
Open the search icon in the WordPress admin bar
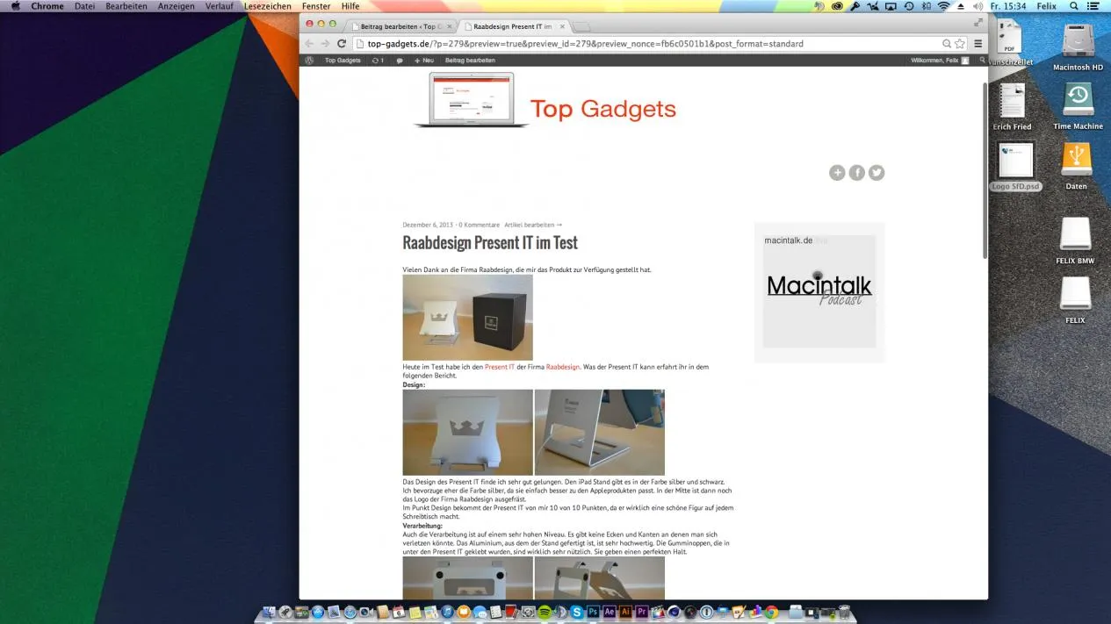click(x=982, y=61)
